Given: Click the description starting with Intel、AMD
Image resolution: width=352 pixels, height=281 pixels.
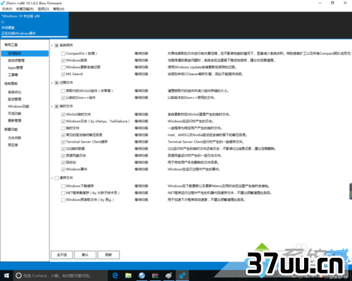Looking at the screenshot, I should point(207,135).
